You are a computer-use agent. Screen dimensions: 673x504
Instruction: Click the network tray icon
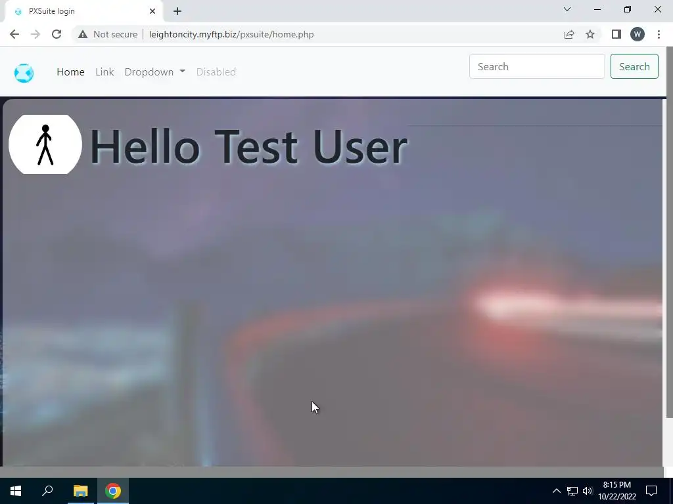(572, 491)
